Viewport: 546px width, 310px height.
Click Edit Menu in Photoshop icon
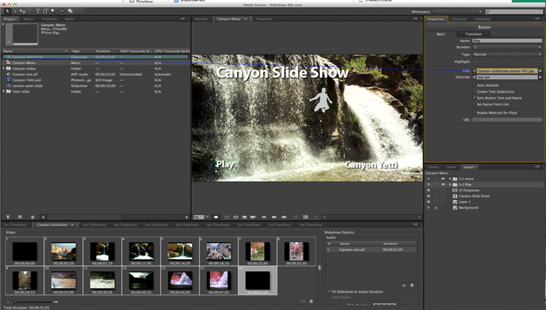click(x=63, y=11)
